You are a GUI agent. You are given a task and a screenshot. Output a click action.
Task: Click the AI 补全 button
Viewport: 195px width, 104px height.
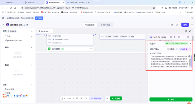pyautogui.click(x=184, y=49)
